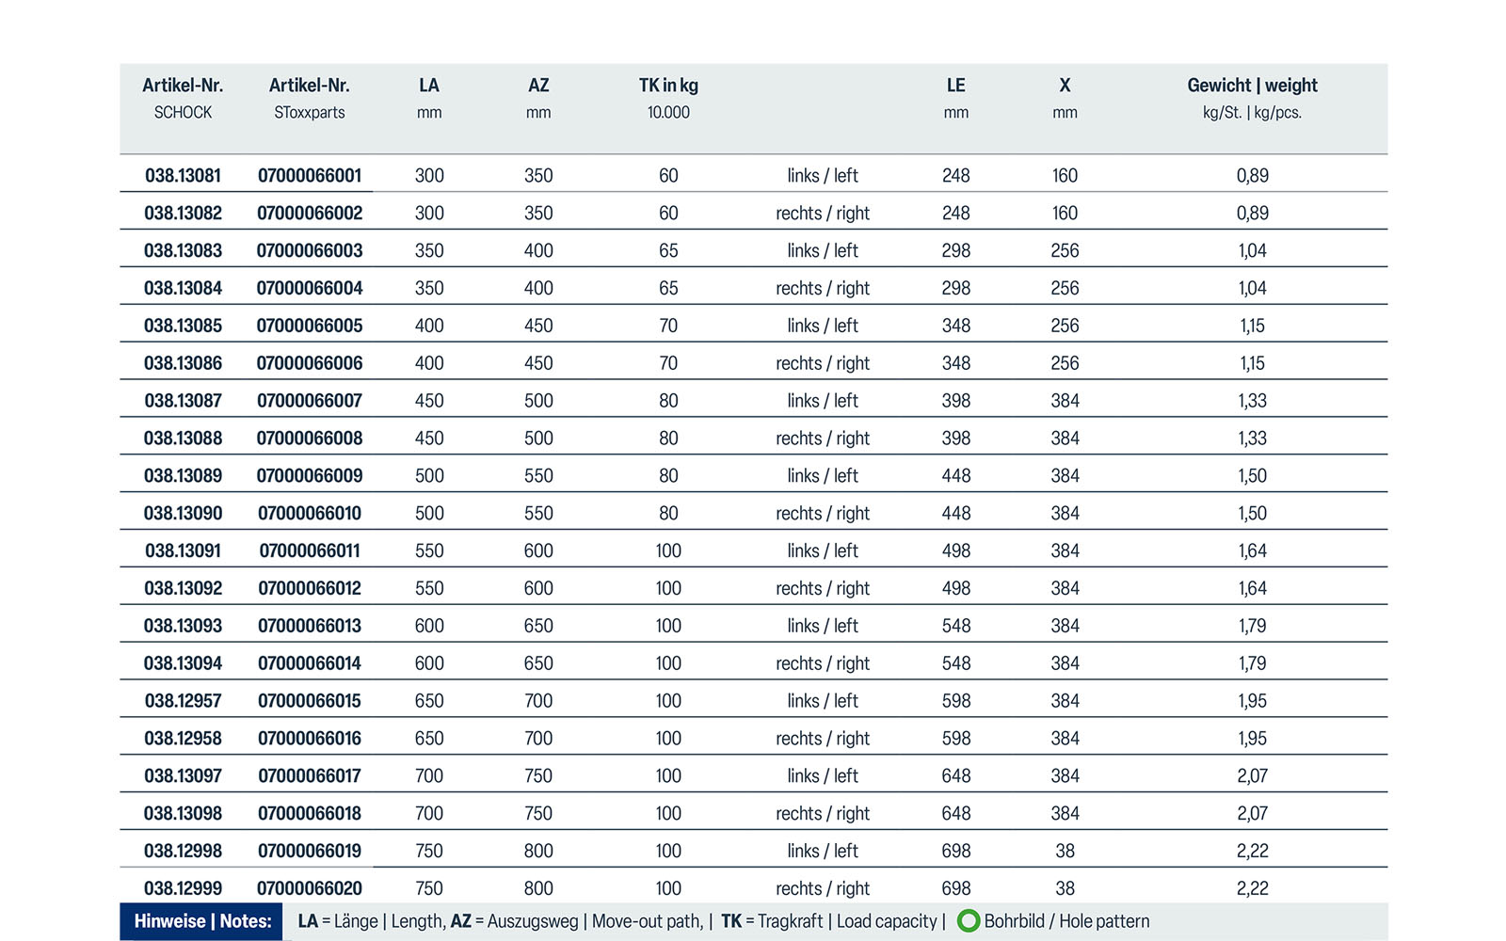The image size is (1506, 941).
Task: Click the Hinweise | Notes label
Action: (x=202, y=921)
